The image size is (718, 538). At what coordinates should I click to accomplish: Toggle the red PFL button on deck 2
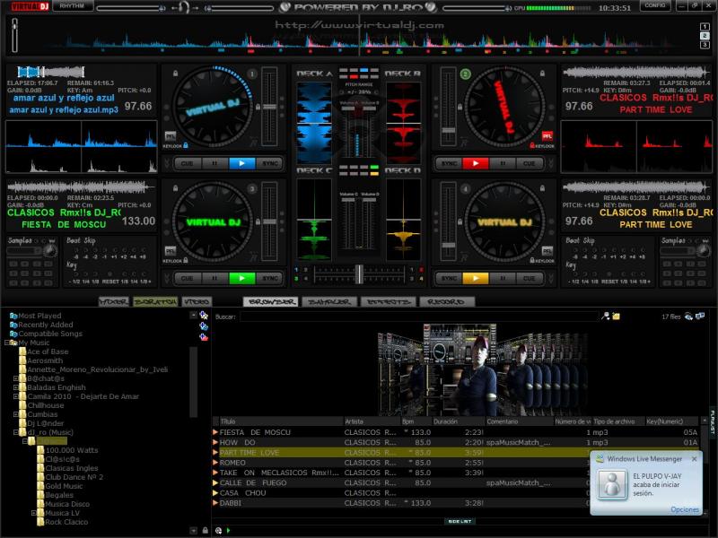(x=547, y=135)
